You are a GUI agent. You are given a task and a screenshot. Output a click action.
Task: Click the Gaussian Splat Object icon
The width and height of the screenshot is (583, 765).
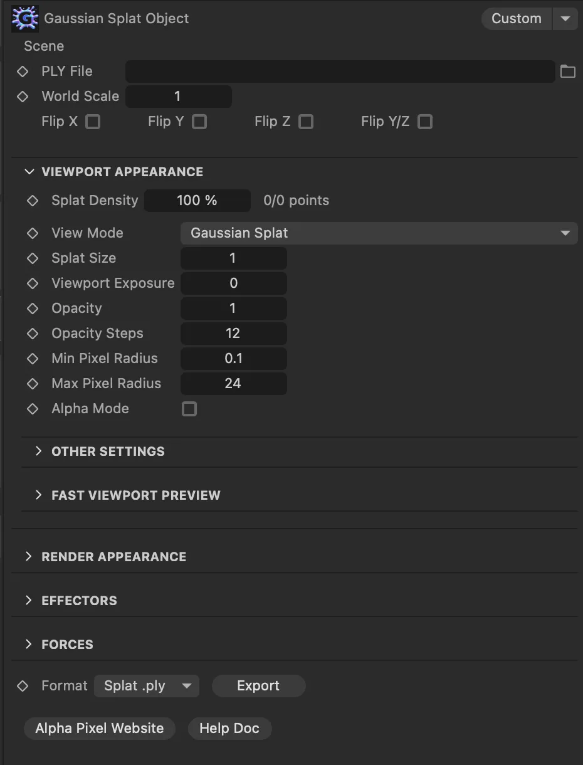pos(24,18)
